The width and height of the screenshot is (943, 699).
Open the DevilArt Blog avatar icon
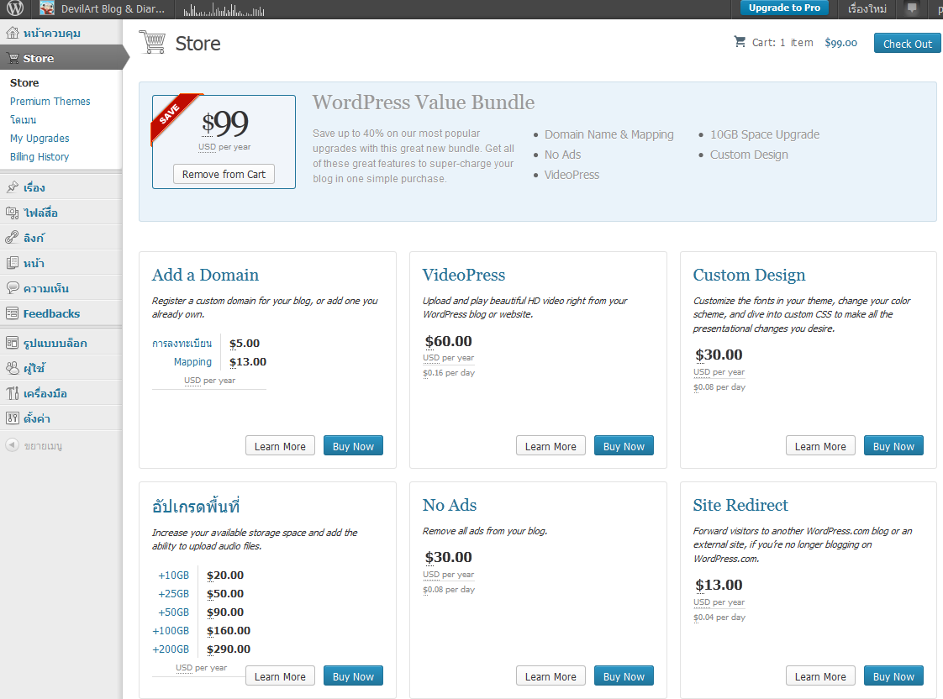[x=47, y=8]
